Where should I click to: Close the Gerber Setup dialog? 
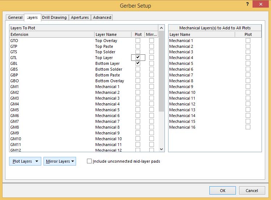261,4
